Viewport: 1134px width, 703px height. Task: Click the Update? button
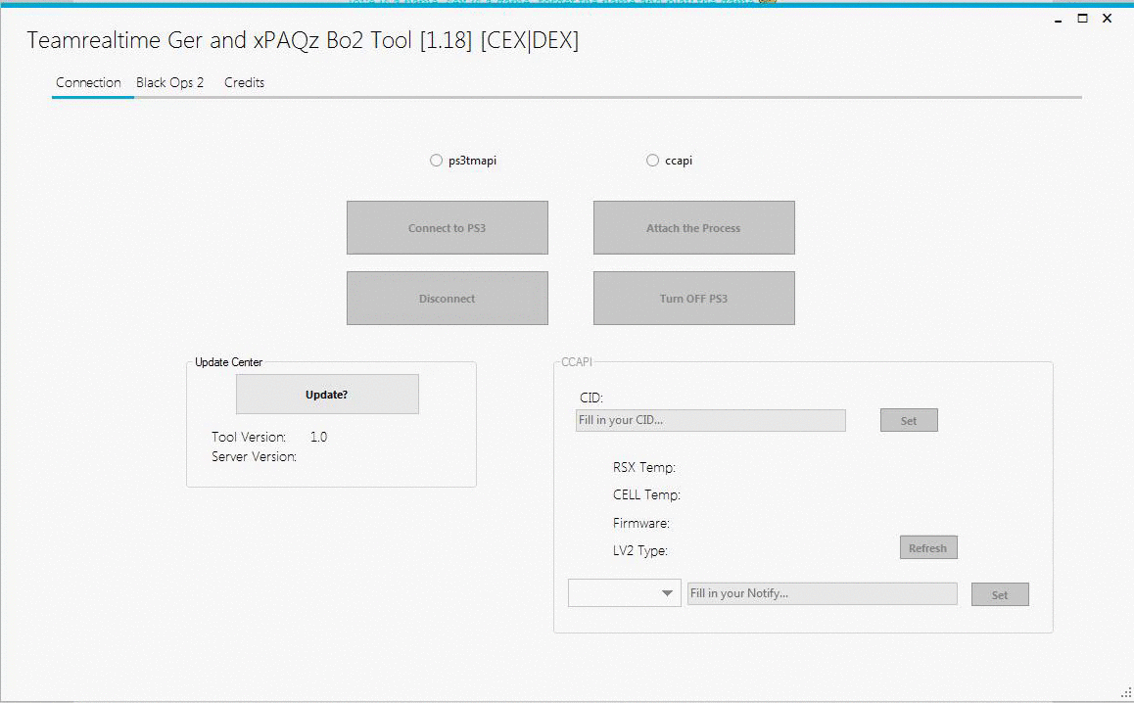327,395
